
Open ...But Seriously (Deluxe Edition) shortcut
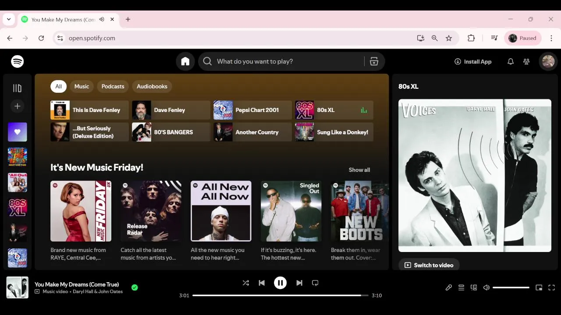pyautogui.click(x=89, y=132)
